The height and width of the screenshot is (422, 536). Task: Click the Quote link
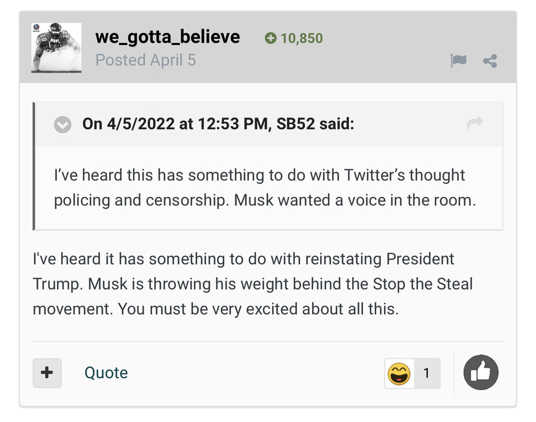[x=106, y=373]
